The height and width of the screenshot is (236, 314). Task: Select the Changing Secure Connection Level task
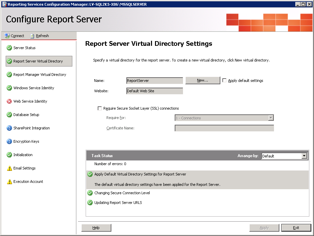click(x=122, y=193)
